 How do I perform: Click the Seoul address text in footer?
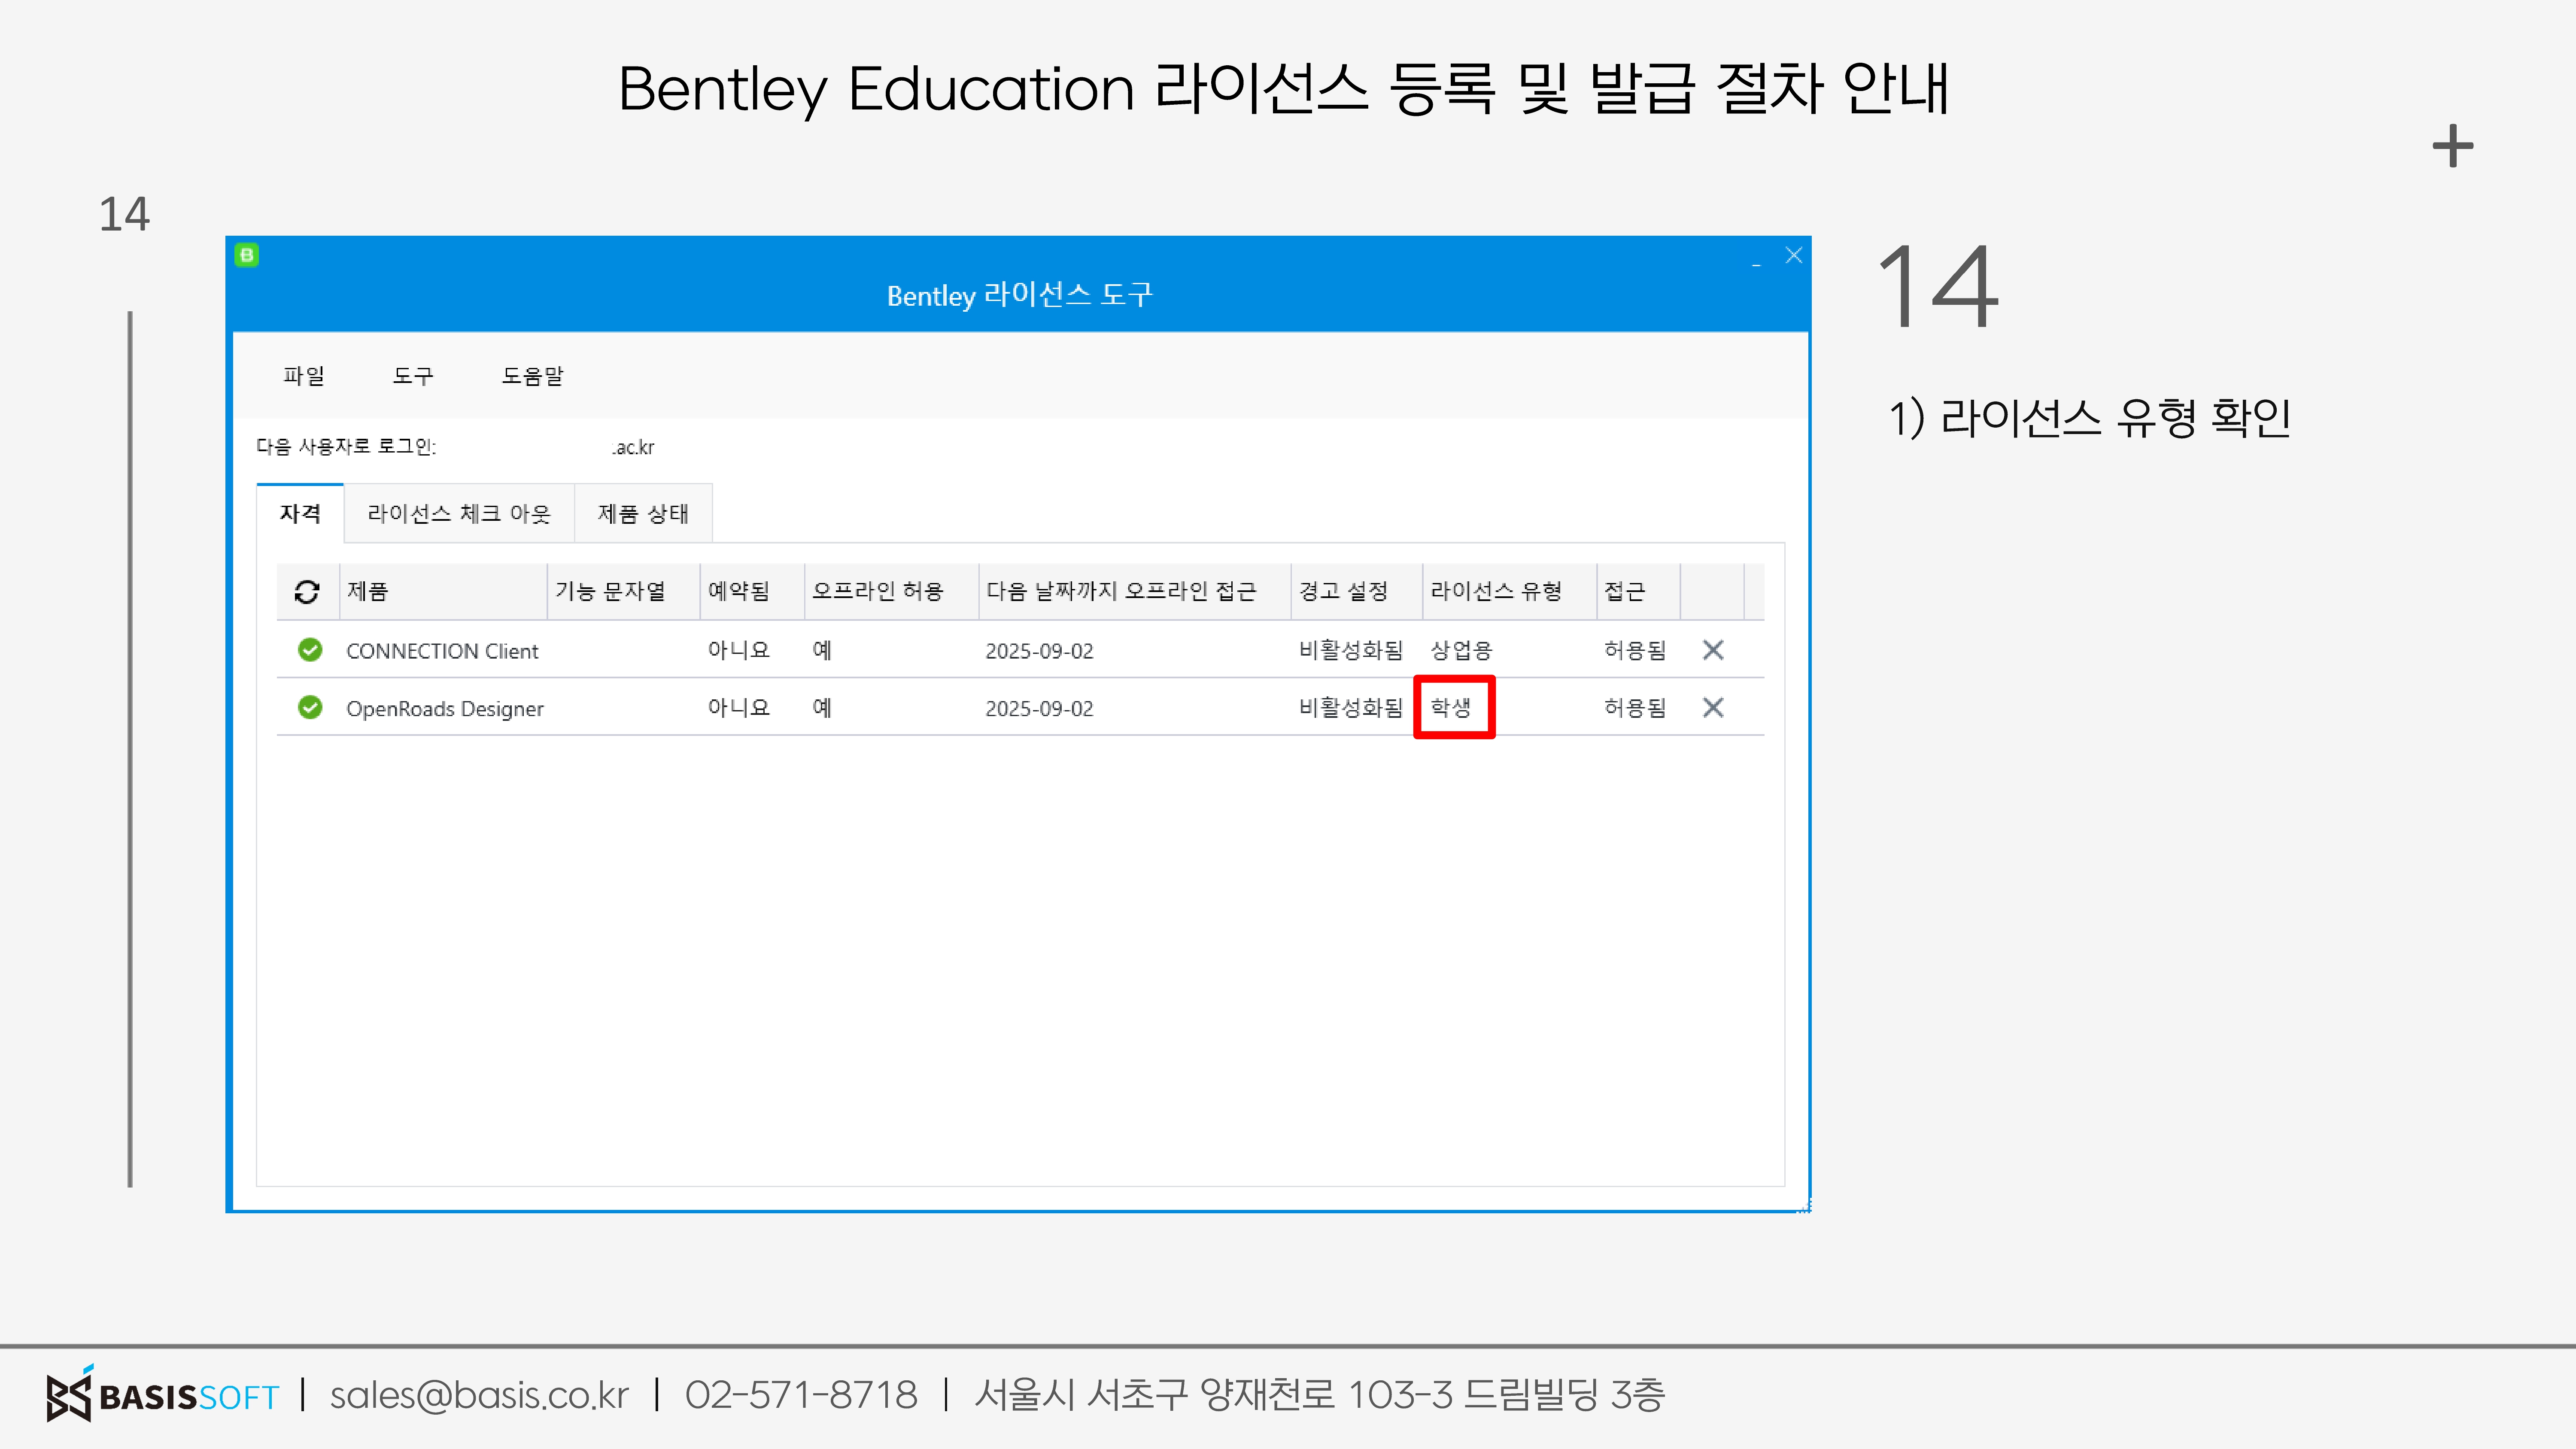[1320, 1394]
